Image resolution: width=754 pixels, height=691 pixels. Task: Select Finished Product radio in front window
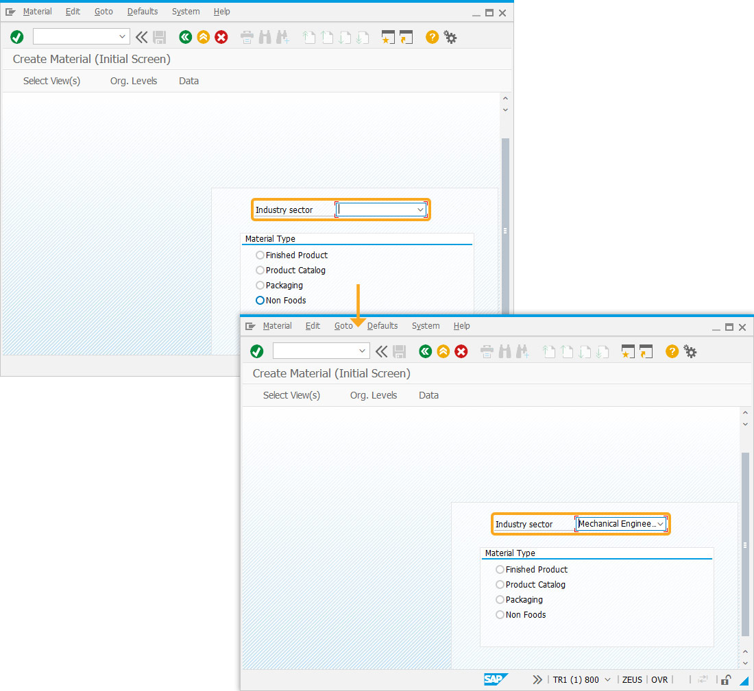click(x=500, y=569)
